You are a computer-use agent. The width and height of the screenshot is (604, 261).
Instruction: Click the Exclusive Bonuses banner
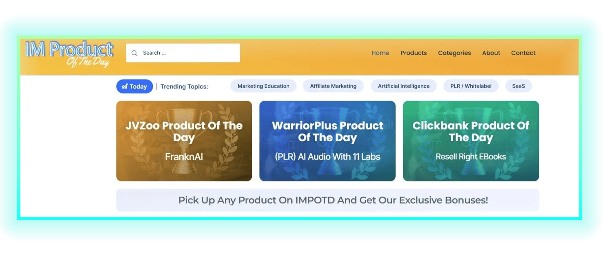328,200
